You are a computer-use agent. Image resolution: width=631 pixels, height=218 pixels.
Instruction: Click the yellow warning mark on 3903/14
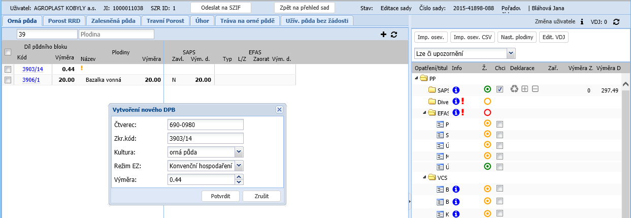(x=81, y=68)
